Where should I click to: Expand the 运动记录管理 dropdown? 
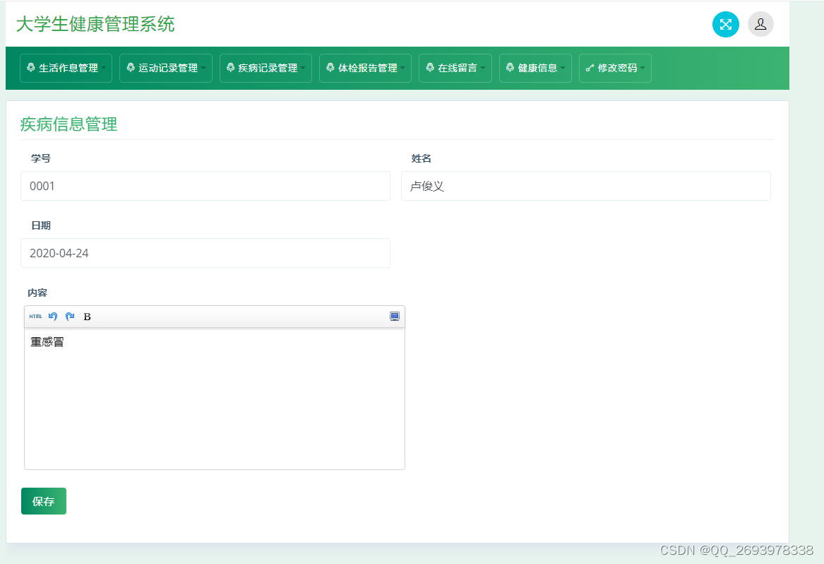[x=165, y=68]
